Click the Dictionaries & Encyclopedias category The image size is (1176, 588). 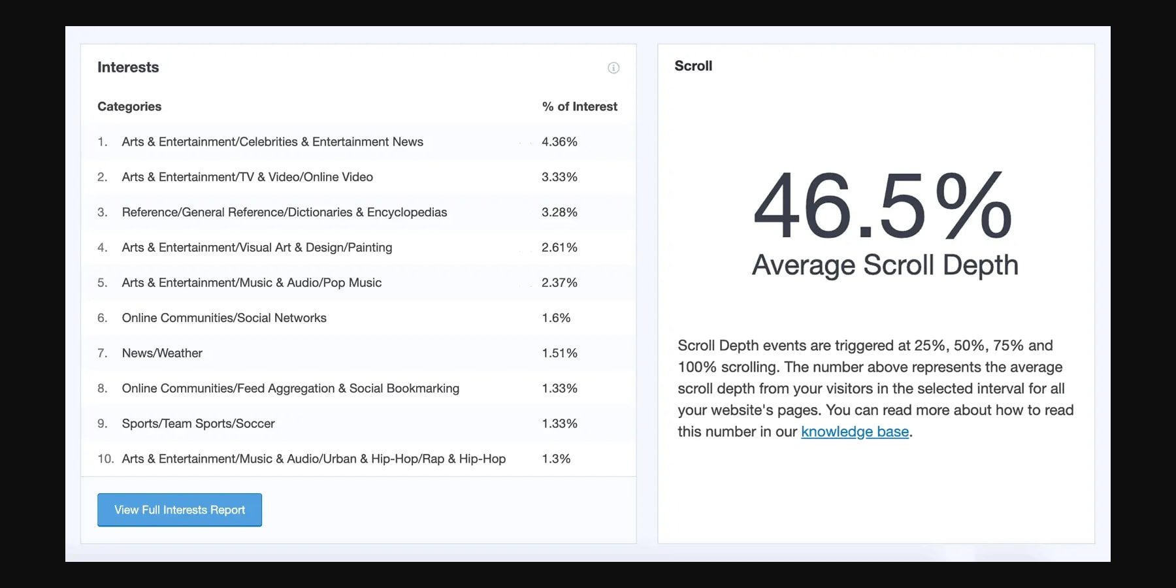[284, 212]
